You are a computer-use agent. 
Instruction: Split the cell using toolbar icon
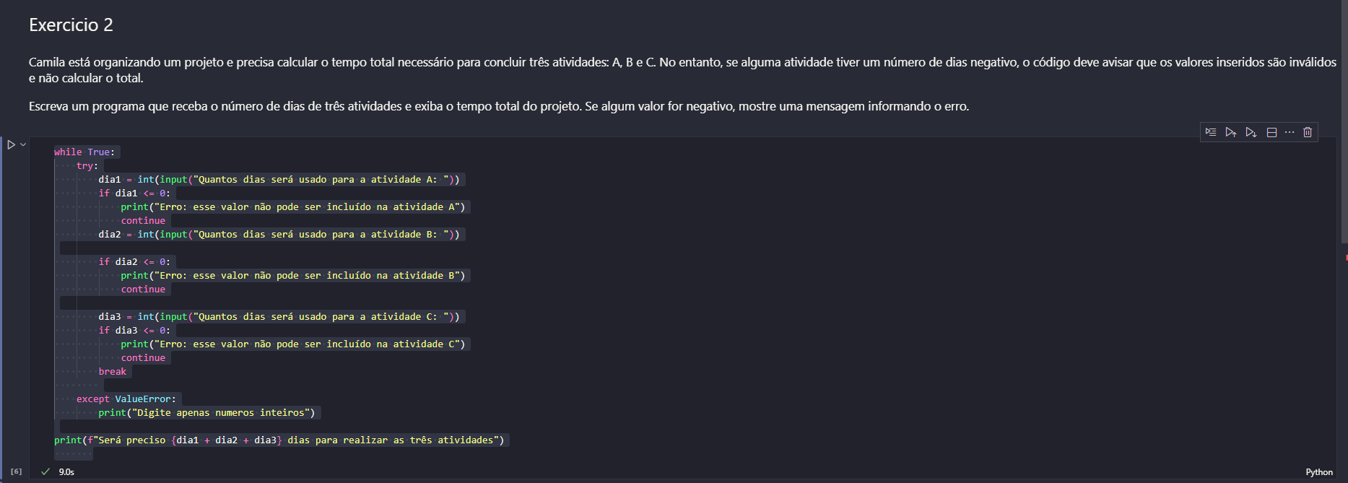click(1271, 132)
